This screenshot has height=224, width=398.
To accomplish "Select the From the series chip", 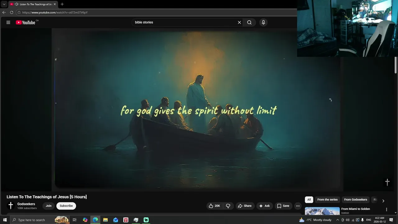I will [x=327, y=200].
